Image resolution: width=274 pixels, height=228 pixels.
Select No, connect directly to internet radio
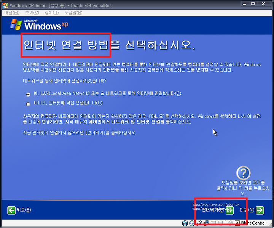28,104
